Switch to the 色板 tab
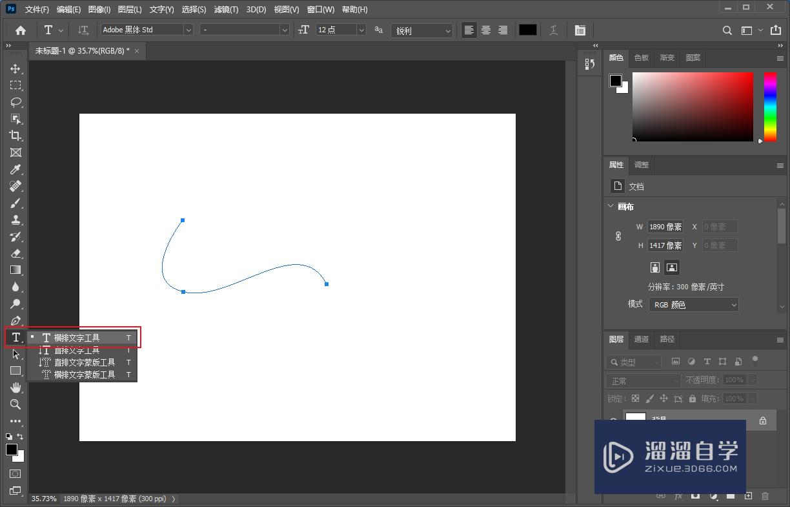This screenshot has height=507, width=790. tap(642, 57)
